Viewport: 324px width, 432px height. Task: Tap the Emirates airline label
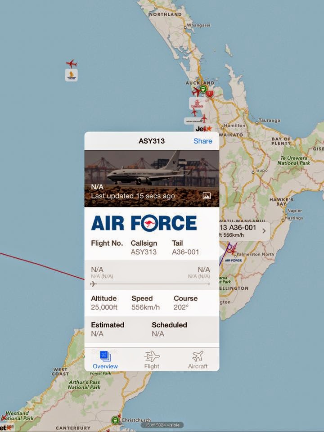[197, 103]
